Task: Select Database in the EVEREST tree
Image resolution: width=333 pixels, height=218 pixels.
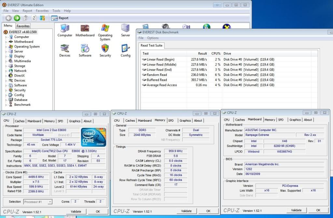Action: [21, 100]
